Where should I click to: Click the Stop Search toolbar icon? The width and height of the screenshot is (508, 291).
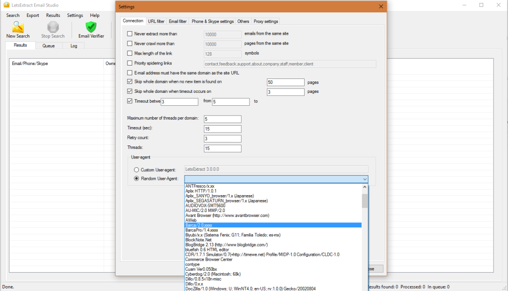pyautogui.click(x=52, y=30)
